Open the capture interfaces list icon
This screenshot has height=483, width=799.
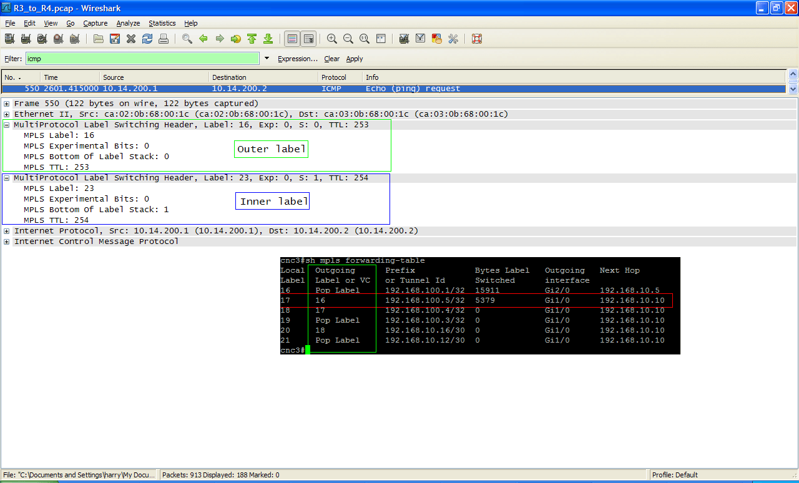coord(10,39)
